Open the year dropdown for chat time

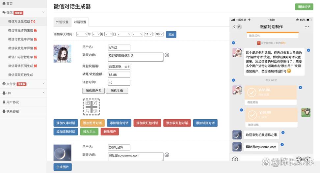(82, 34)
